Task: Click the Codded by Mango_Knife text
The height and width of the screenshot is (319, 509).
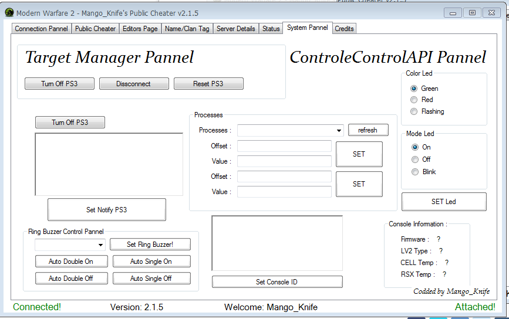Action: tap(451, 291)
